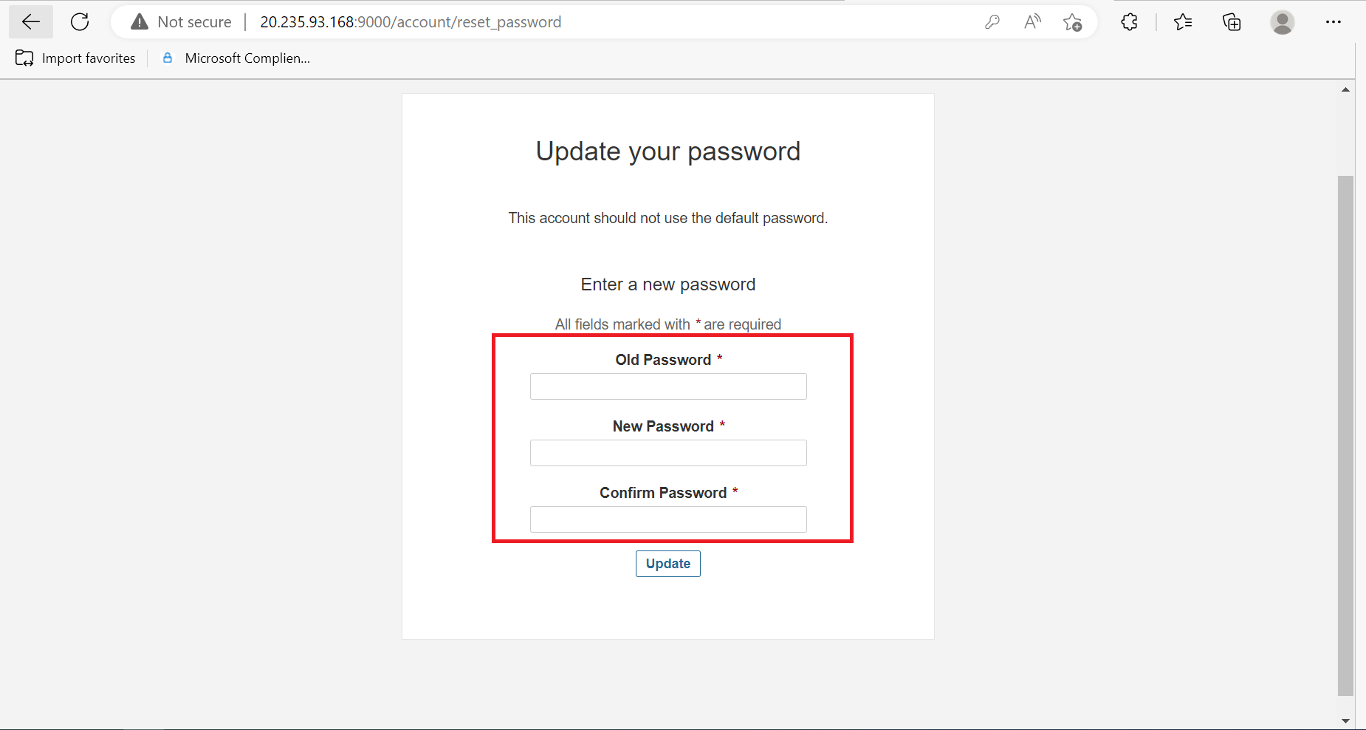Click the page refresh icon
The image size is (1366, 730).
(79, 21)
